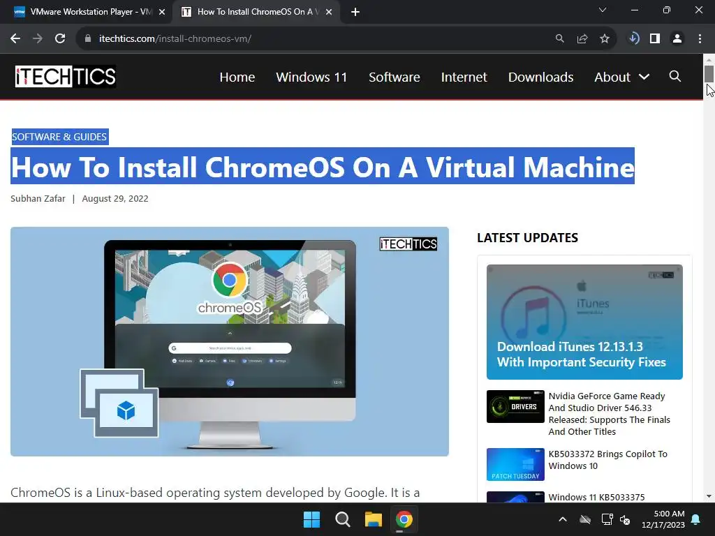
Task: Open the Chrome three-dot menu
Action: tap(700, 39)
